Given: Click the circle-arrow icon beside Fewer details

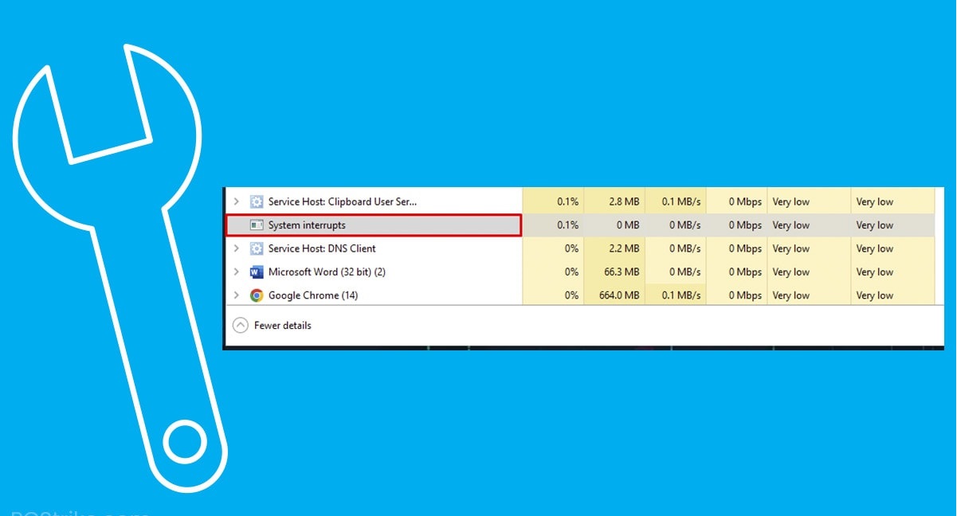Looking at the screenshot, I should [241, 325].
